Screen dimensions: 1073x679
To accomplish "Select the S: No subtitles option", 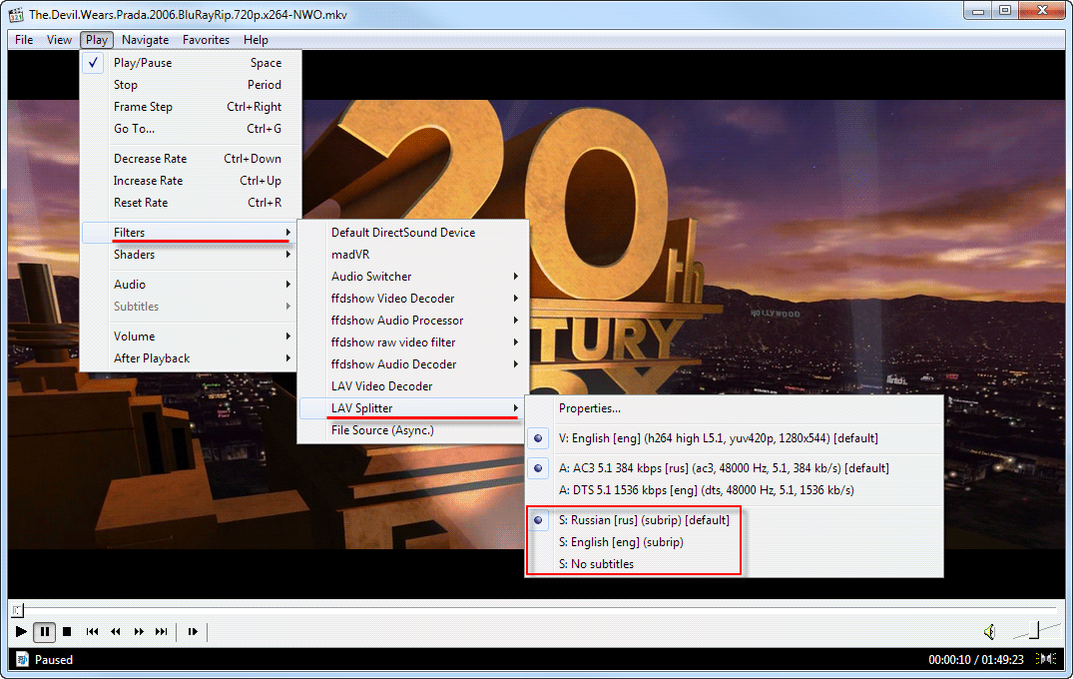I will click(x=596, y=564).
